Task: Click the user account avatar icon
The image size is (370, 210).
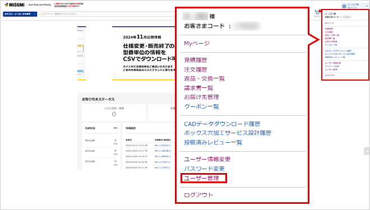Action: click(344, 6)
